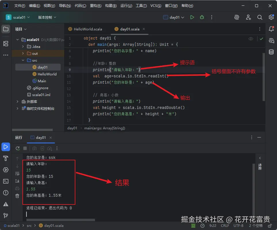The image size is (277, 230).
Task: Toggle reader mode eye icon in editor
Action: tap(251, 39)
